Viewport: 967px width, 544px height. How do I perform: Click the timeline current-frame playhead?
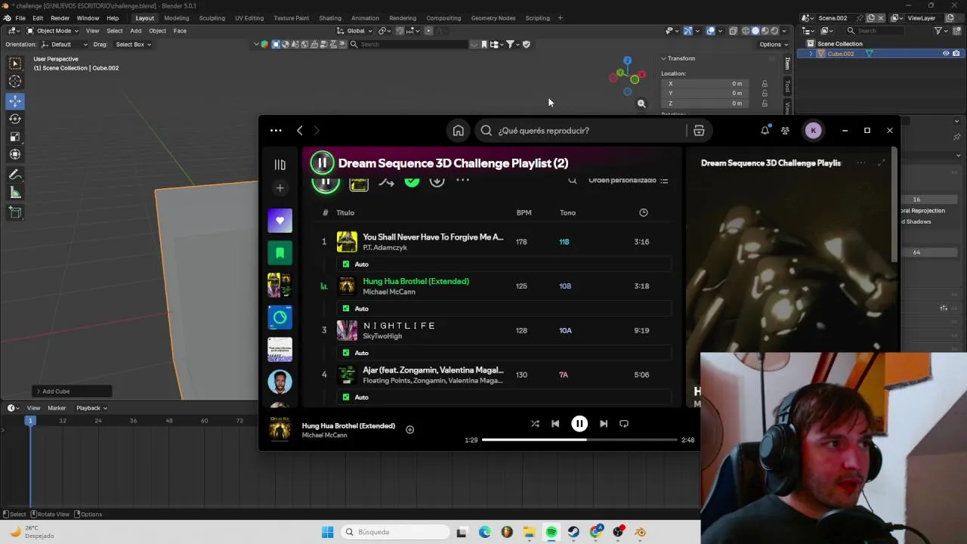(x=31, y=421)
